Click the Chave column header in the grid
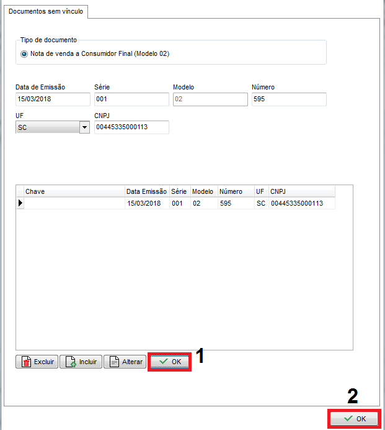385x430 pixels. 74,191
